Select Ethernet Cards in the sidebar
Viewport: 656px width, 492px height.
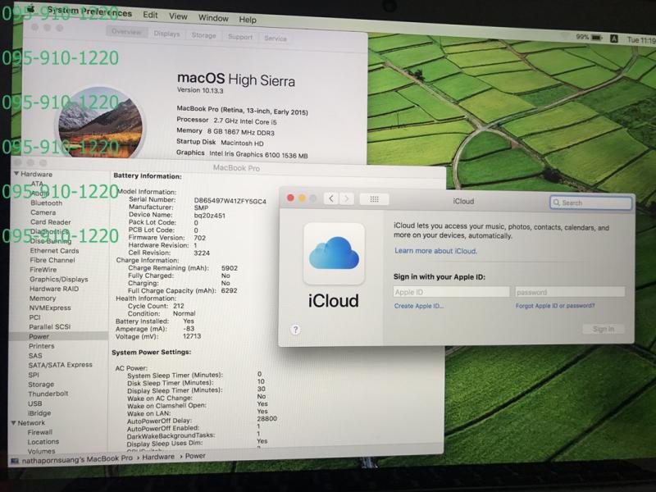pos(54,251)
